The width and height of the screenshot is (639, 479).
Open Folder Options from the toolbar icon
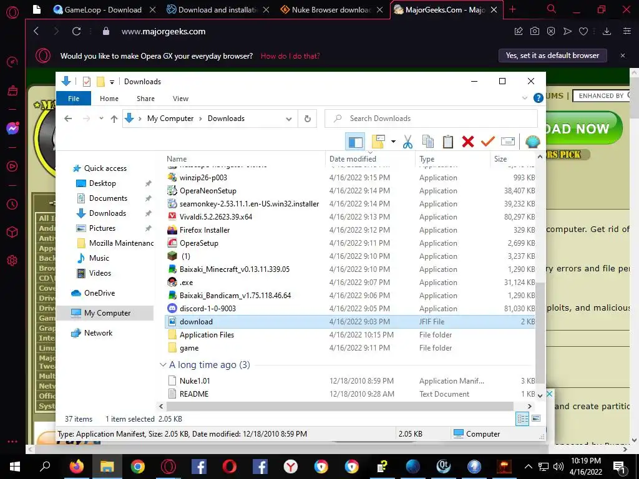[x=378, y=142]
